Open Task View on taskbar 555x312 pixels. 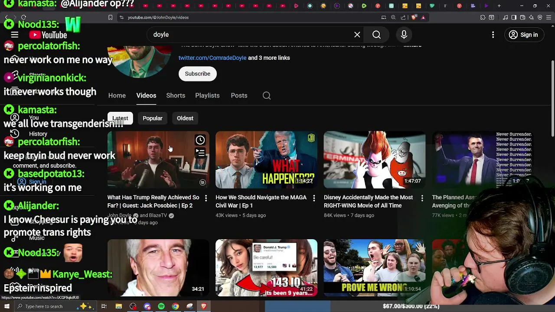pyautogui.click(x=104, y=306)
